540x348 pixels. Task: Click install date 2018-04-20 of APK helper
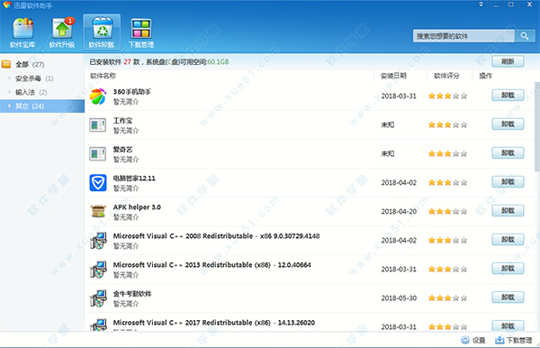399,212
